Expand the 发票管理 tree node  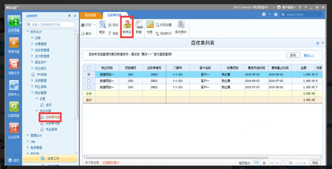coord(32,44)
